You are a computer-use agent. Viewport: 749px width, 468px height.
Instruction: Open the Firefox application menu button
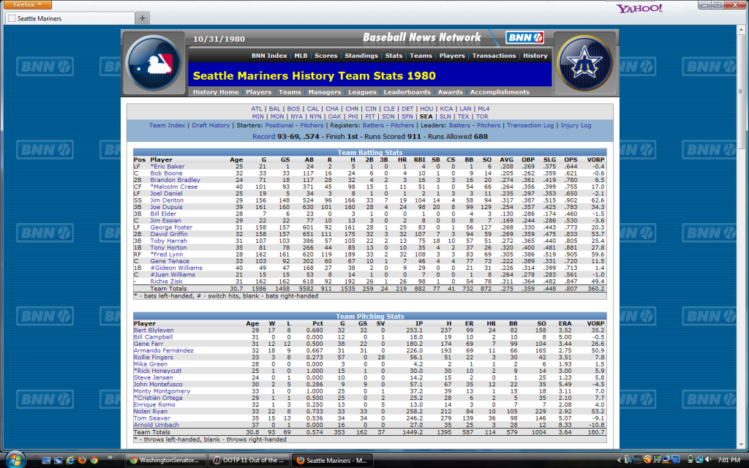(28, 5)
